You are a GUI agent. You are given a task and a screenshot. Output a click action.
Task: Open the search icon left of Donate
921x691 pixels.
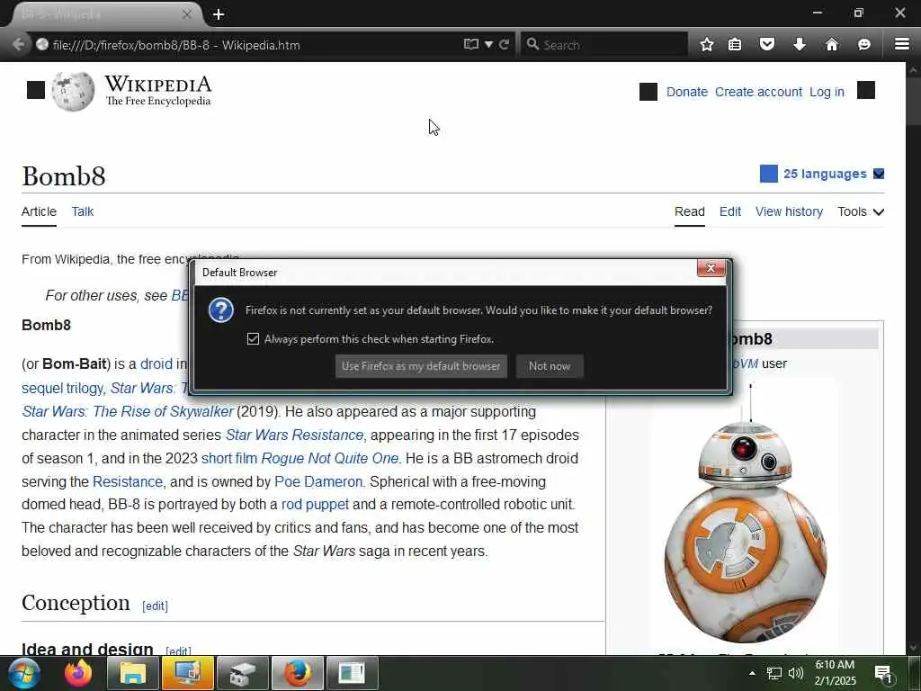(648, 92)
